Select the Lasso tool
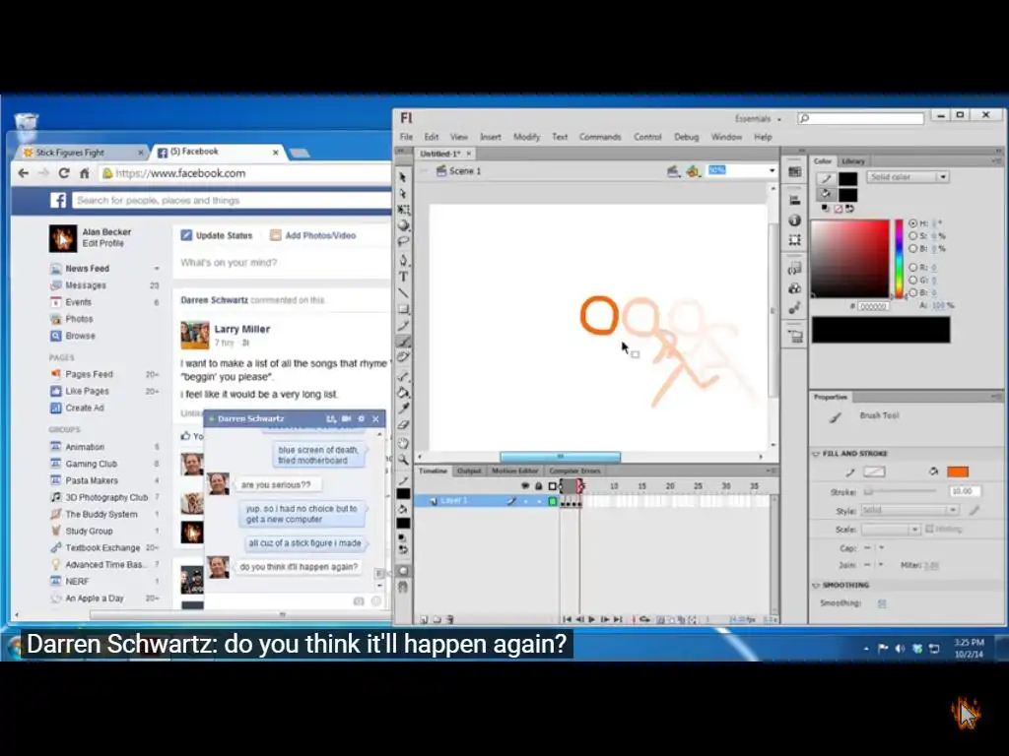Image resolution: width=1009 pixels, height=756 pixels. [x=403, y=242]
